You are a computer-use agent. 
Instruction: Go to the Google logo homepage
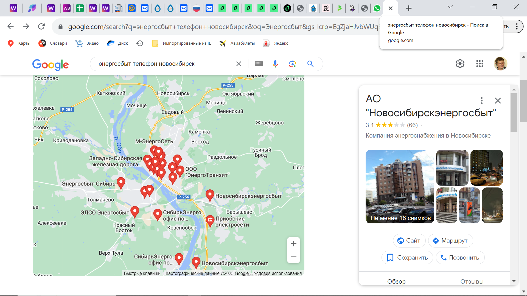(x=51, y=65)
